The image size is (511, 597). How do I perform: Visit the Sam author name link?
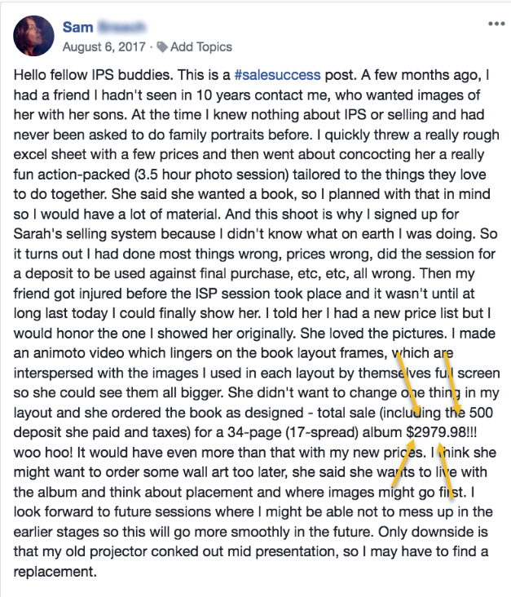[78, 27]
